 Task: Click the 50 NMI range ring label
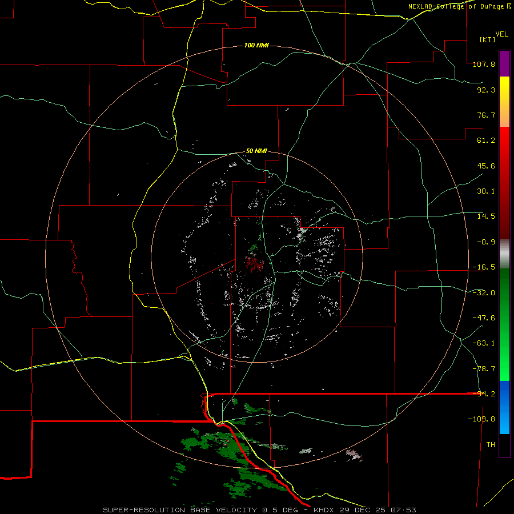click(256, 151)
